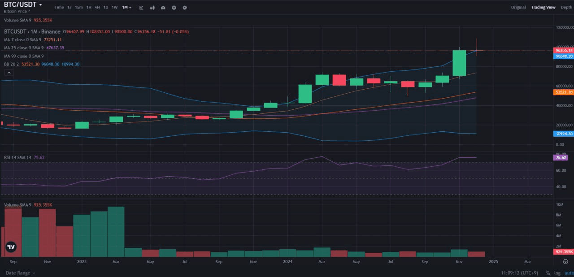Click the large green November 2024 candle
The height and width of the screenshot is (277, 574).
[x=459, y=63]
